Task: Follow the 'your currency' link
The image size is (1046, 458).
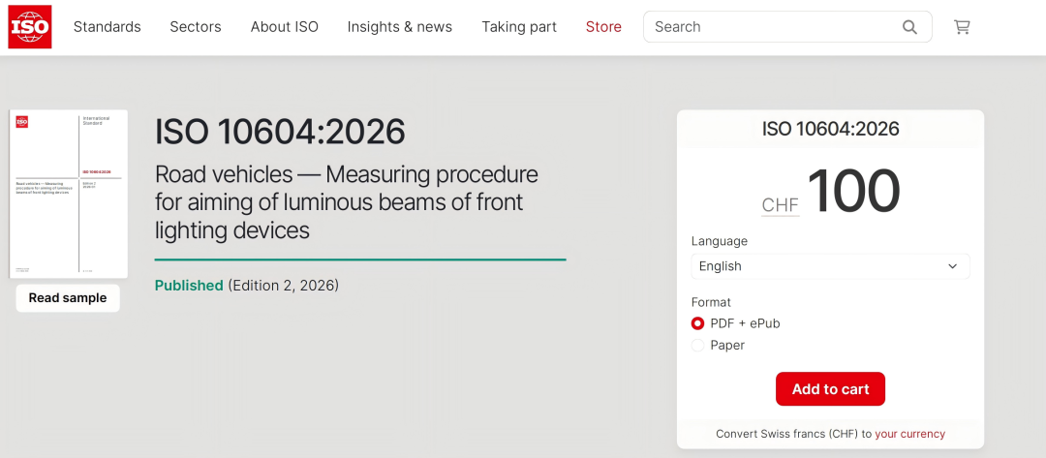Action: click(909, 434)
